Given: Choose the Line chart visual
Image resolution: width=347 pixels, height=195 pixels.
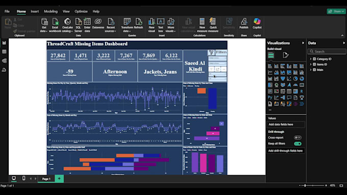Looking at the screenshot, I should [x=270, y=72].
